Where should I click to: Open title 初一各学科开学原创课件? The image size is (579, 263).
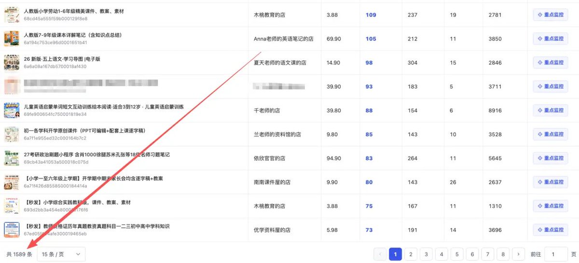(x=84, y=131)
